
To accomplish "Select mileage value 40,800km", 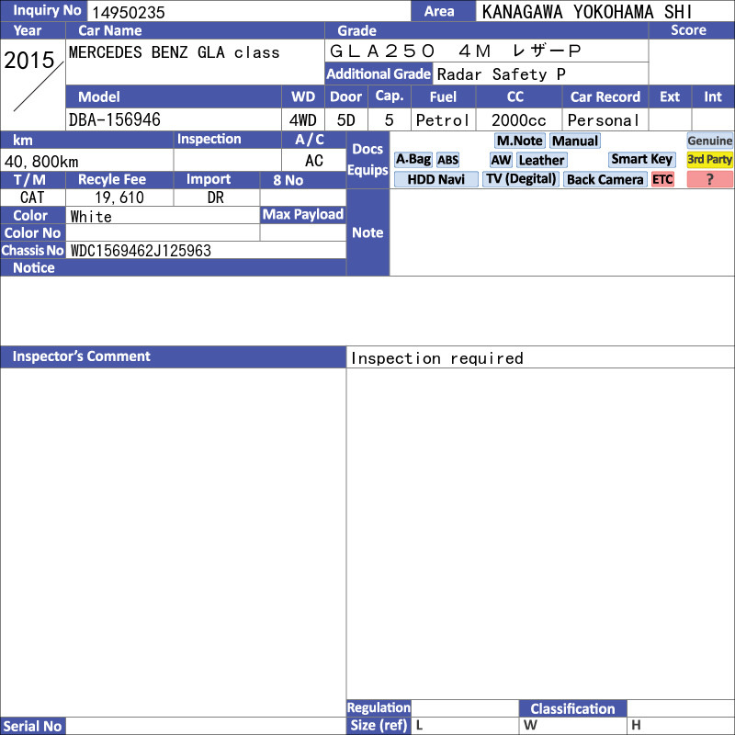I will click(x=41, y=162).
